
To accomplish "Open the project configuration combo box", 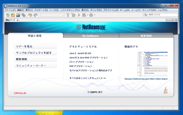I will (53, 15).
